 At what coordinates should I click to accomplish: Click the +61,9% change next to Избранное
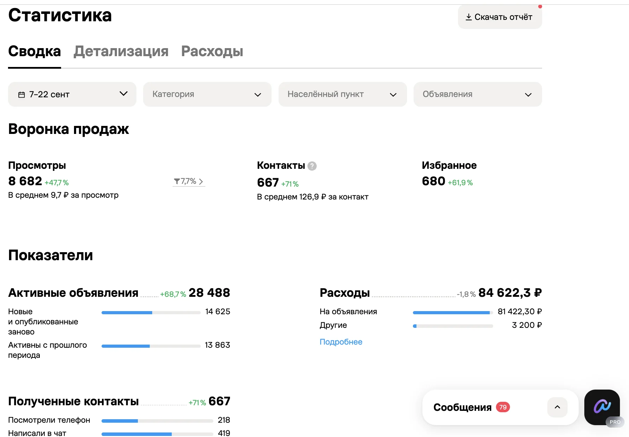pos(460,183)
